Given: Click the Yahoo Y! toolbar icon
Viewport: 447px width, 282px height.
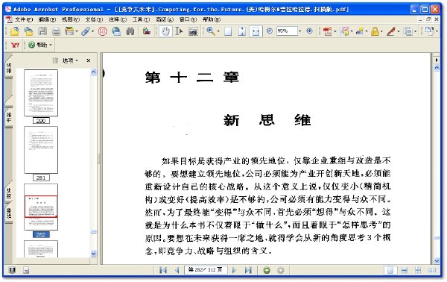Looking at the screenshot, I should click(x=15, y=45).
